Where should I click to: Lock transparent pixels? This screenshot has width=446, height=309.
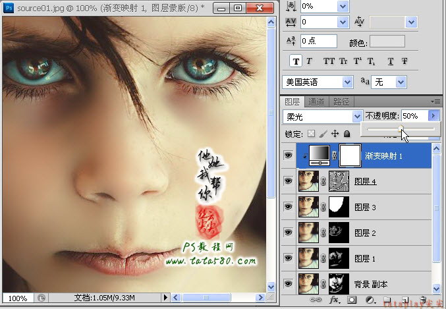pyautogui.click(x=312, y=134)
